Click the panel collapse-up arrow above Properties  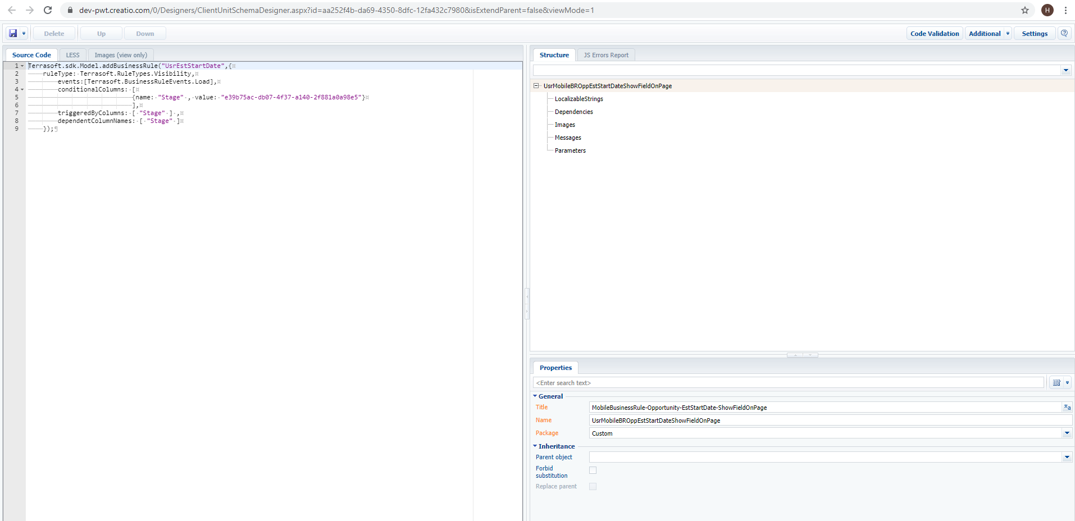tap(795, 355)
